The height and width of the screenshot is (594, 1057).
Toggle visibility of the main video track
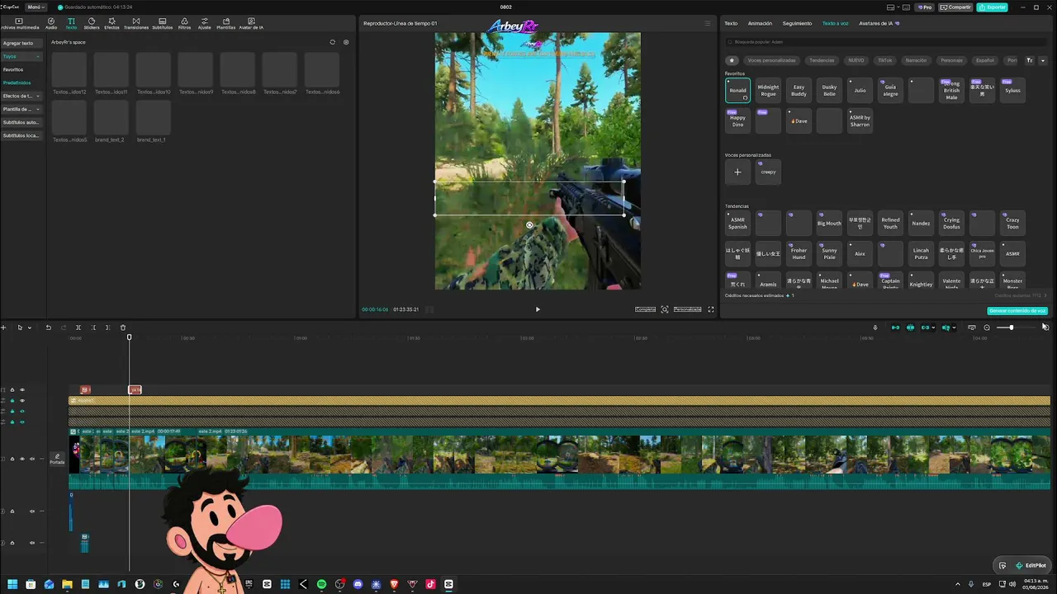22,459
